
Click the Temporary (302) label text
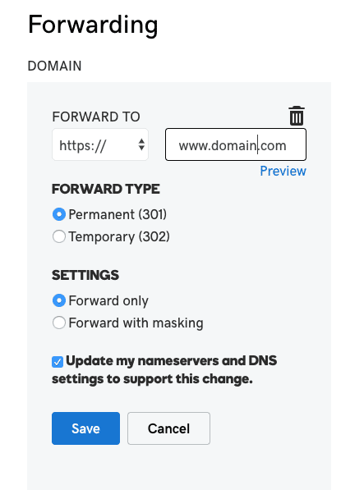click(119, 237)
